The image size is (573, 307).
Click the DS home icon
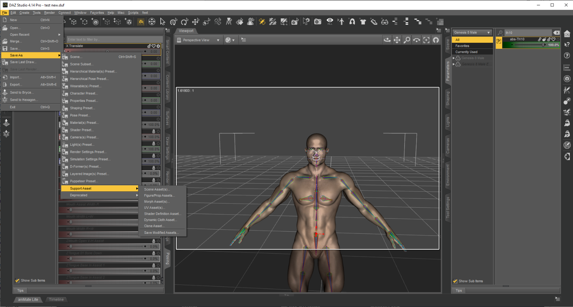567,34
